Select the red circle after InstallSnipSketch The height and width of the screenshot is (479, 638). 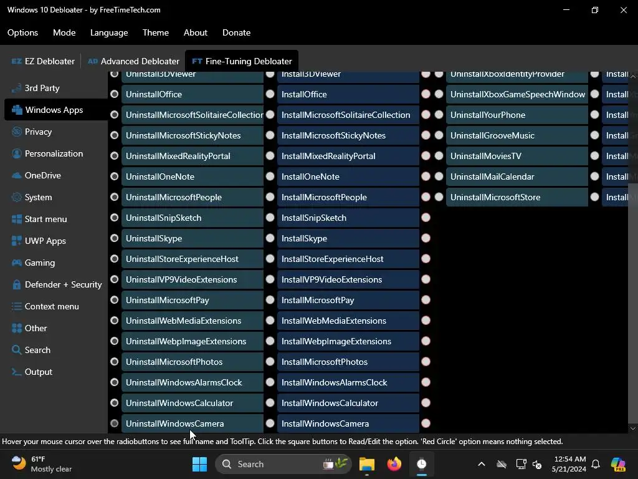coord(426,218)
